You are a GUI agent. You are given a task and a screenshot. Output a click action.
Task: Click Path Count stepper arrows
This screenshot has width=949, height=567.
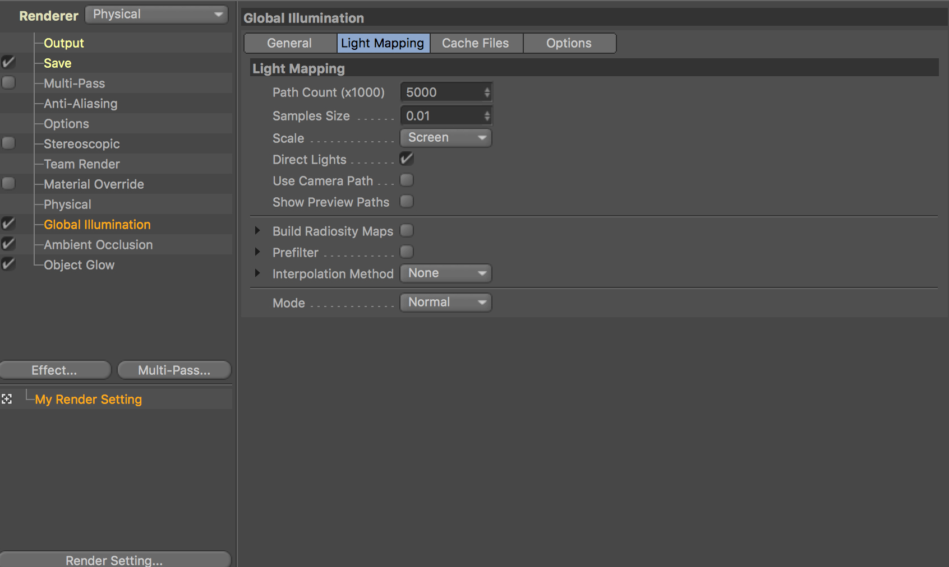(x=487, y=92)
